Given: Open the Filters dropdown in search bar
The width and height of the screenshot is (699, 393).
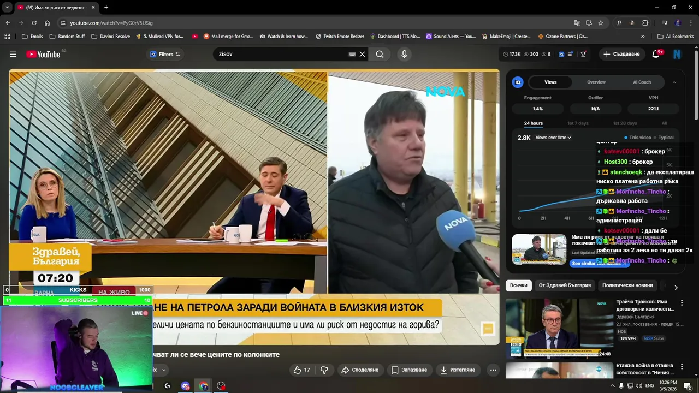Looking at the screenshot, I should pyautogui.click(x=165, y=54).
